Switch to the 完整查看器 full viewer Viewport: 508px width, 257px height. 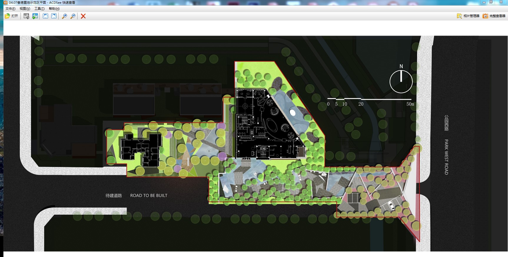pos(494,16)
